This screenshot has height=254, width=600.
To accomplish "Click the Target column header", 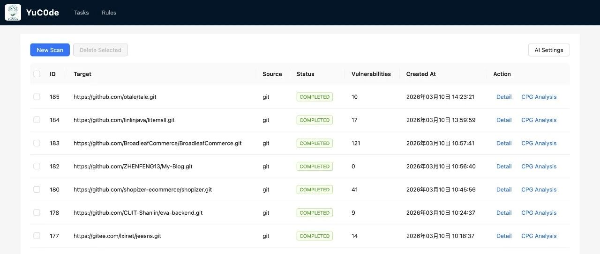I will 82,74.
